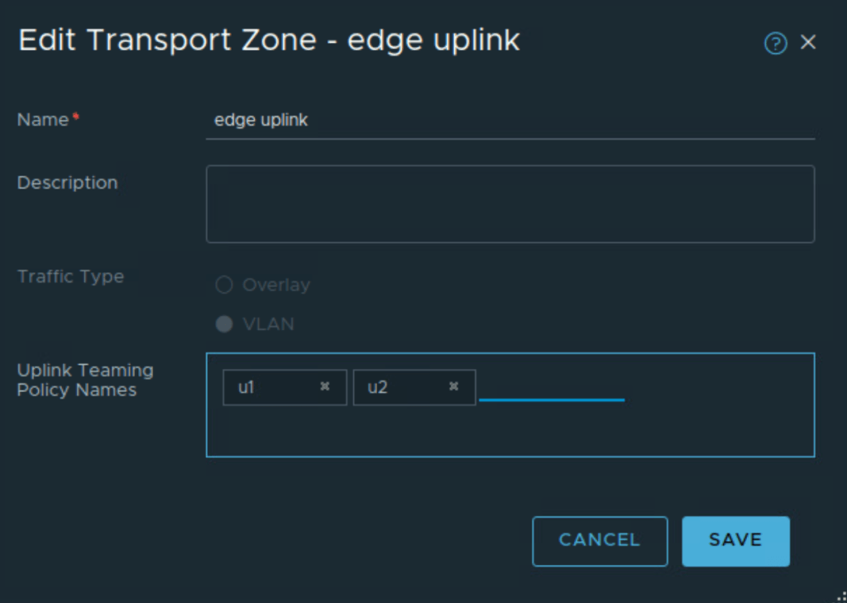The image size is (847, 603).
Task: Remove the u2 teaming policy tag
Action: [453, 387]
